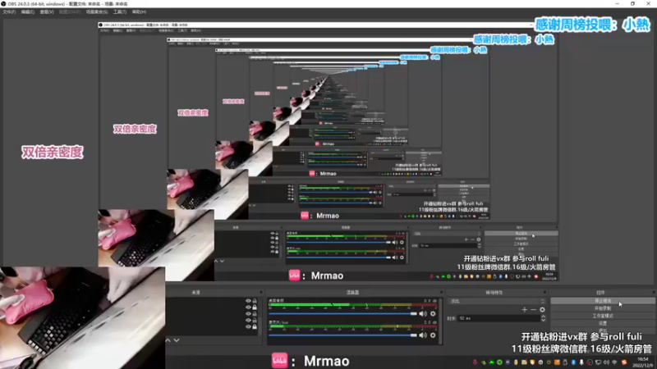
Task: Toggle eye visibility of fourth source row
Action: 248,320
